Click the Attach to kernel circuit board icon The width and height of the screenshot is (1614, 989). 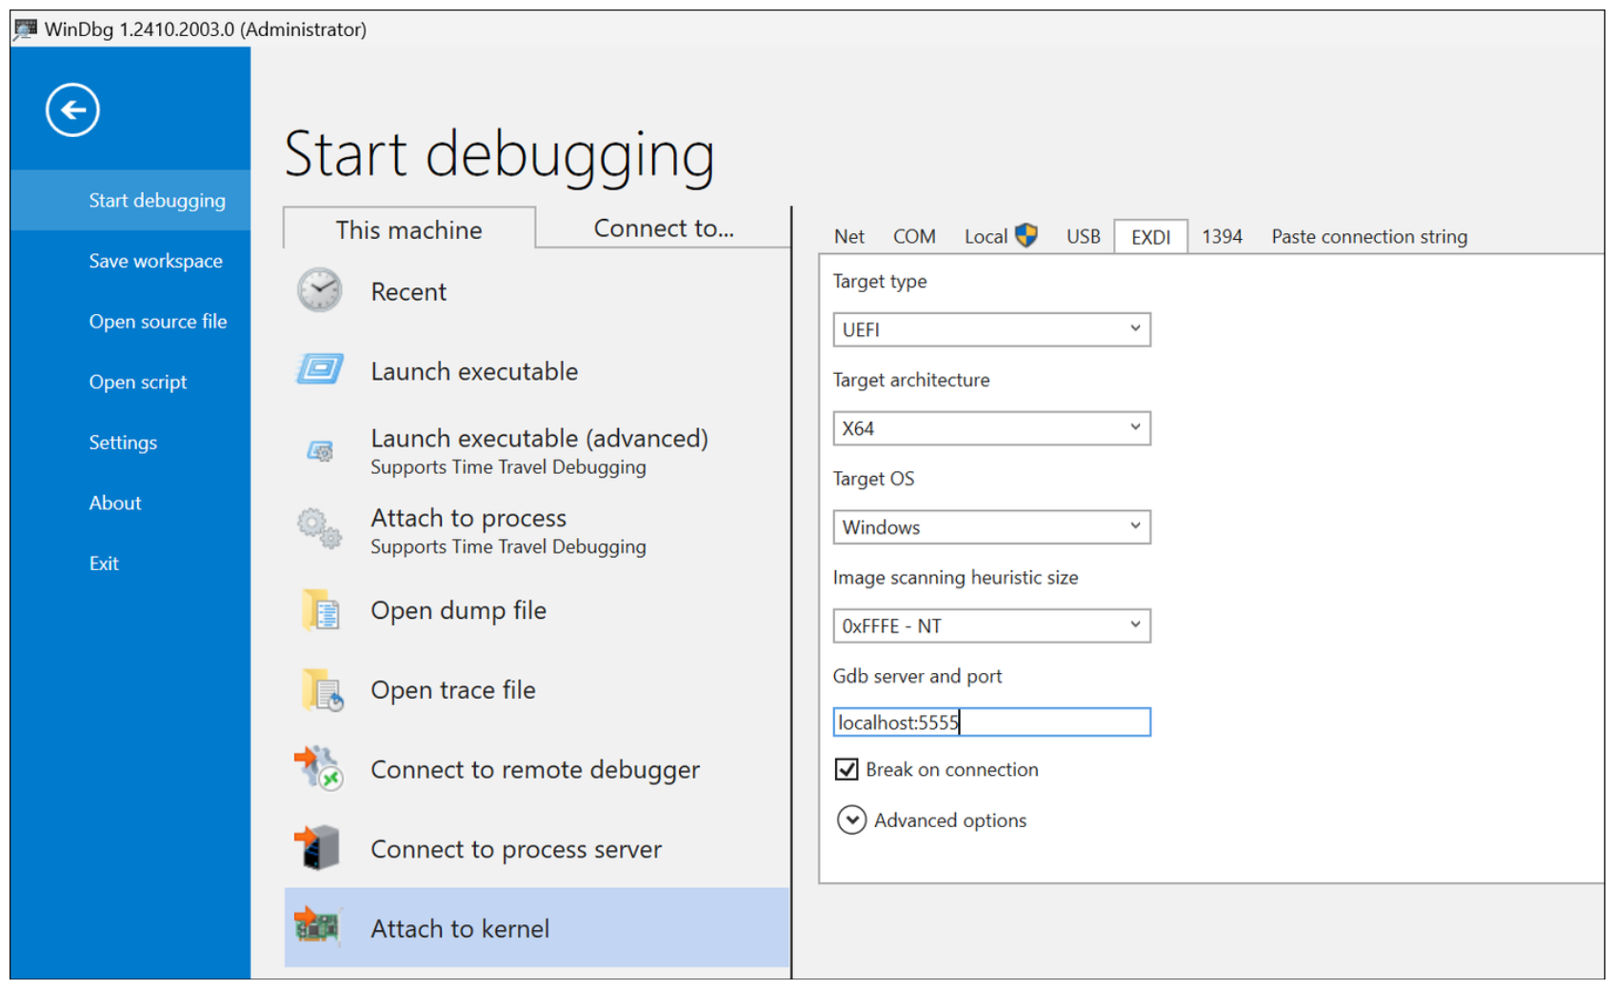coord(317,925)
